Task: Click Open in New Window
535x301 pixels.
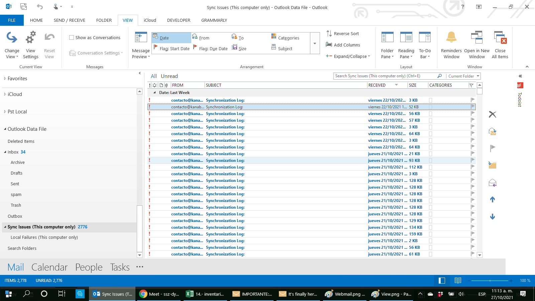Action: pyautogui.click(x=477, y=45)
